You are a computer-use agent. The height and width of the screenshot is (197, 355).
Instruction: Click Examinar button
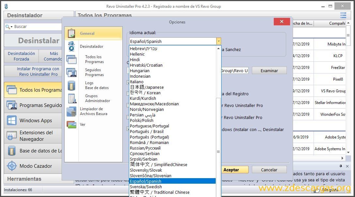point(269,71)
